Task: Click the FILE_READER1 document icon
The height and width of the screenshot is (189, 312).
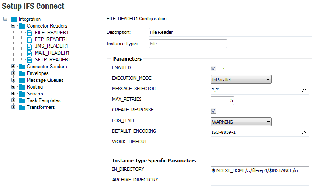Action: 30,33
